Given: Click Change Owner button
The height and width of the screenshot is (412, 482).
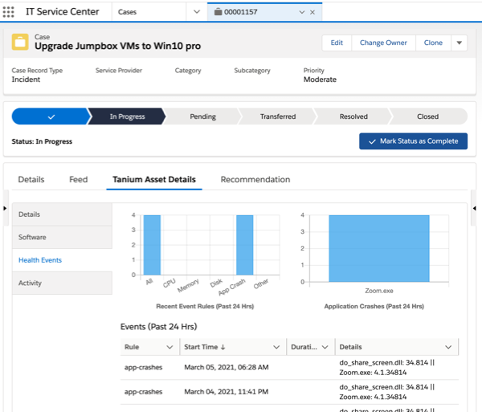Looking at the screenshot, I should point(383,43).
